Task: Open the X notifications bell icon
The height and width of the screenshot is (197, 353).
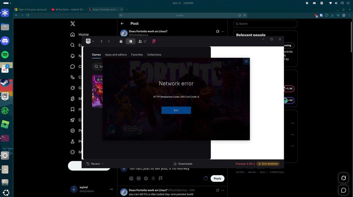Action: [72, 56]
